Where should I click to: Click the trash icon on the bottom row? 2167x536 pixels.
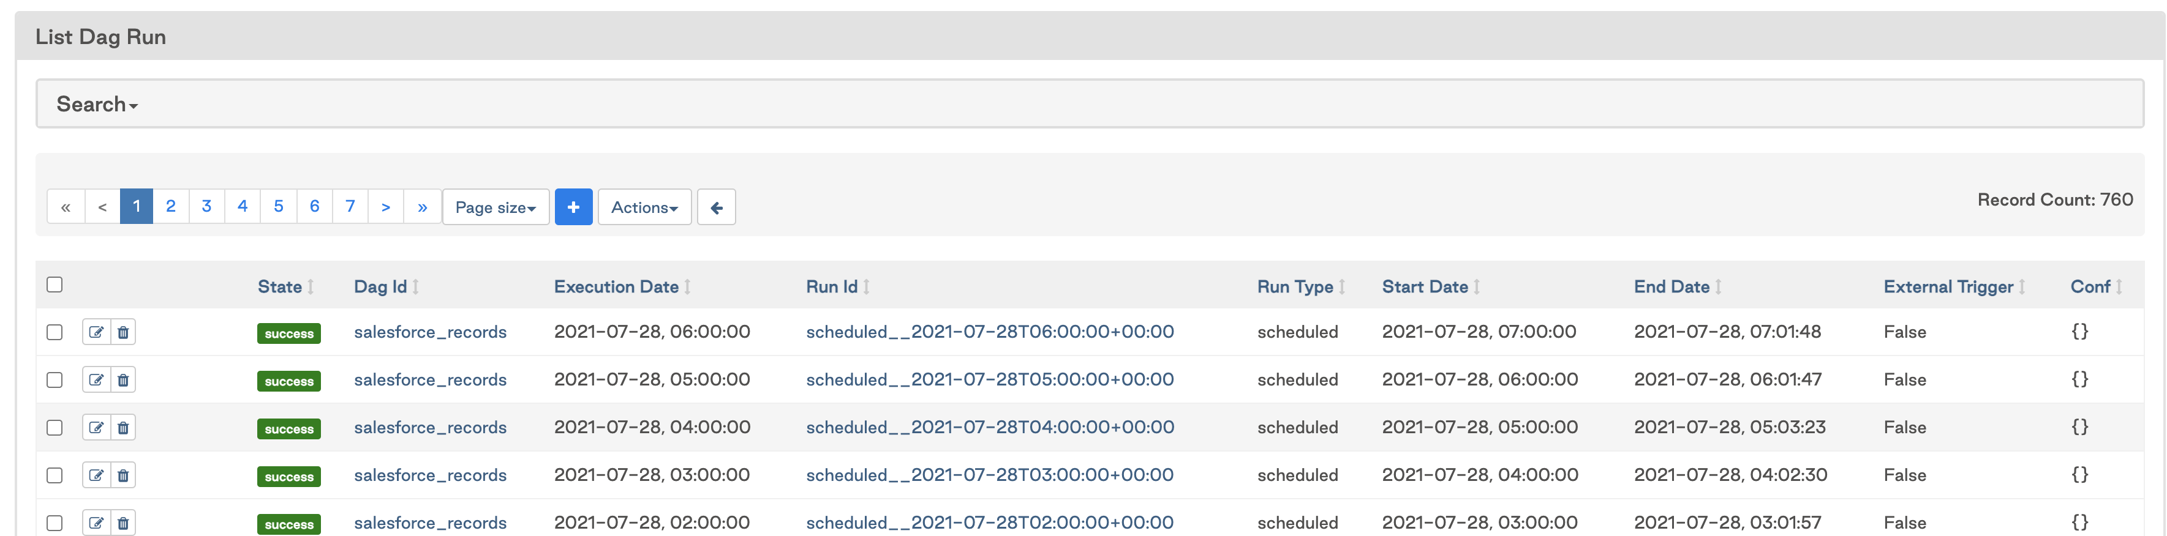(x=123, y=523)
